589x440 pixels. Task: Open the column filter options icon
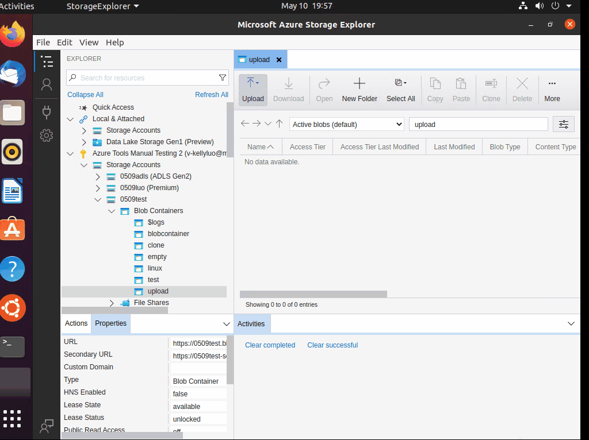564,124
